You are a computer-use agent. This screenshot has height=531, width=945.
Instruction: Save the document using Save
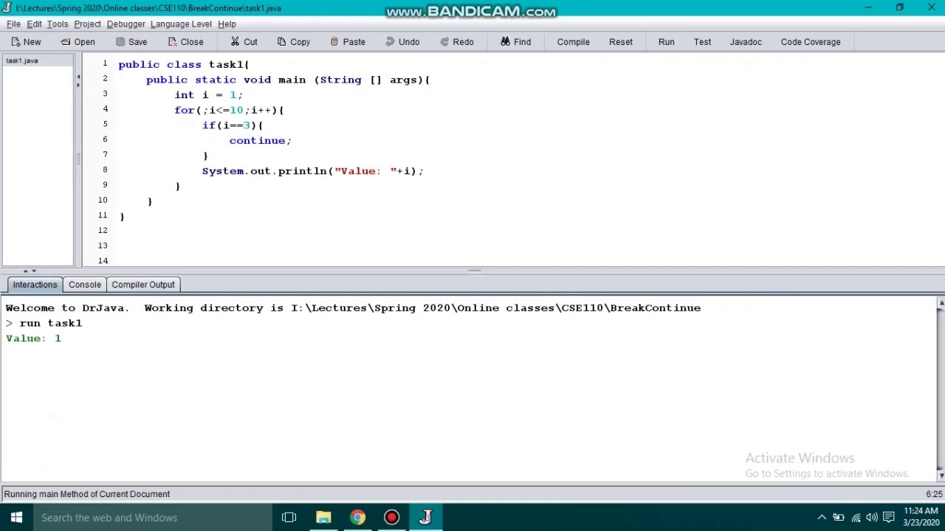tap(131, 42)
